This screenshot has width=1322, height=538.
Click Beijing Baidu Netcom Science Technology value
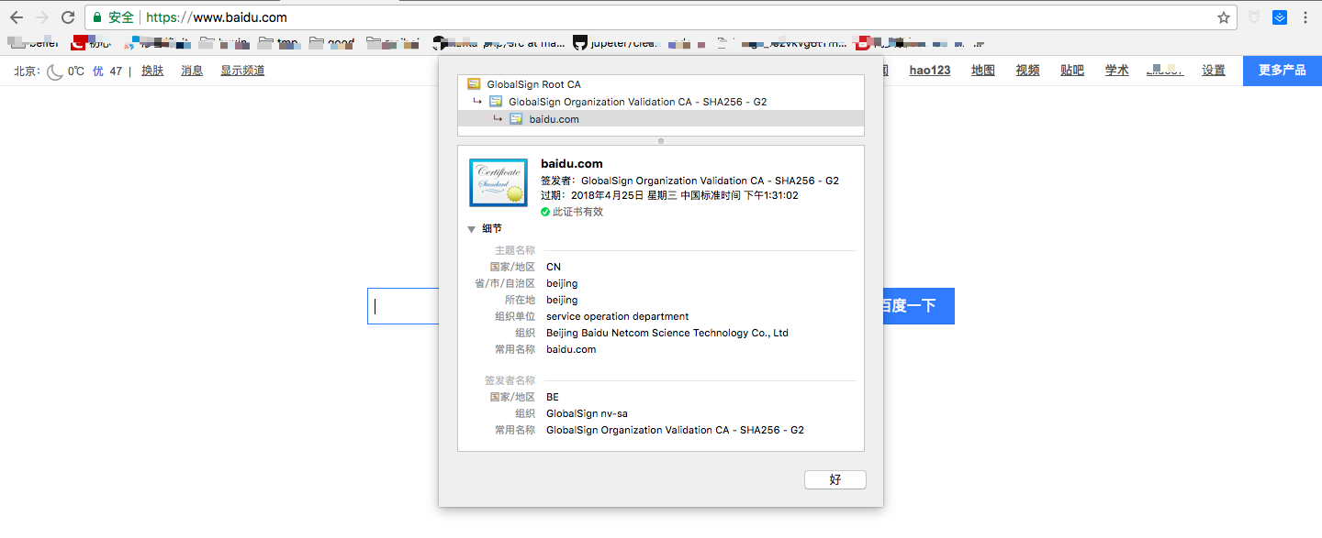click(667, 333)
